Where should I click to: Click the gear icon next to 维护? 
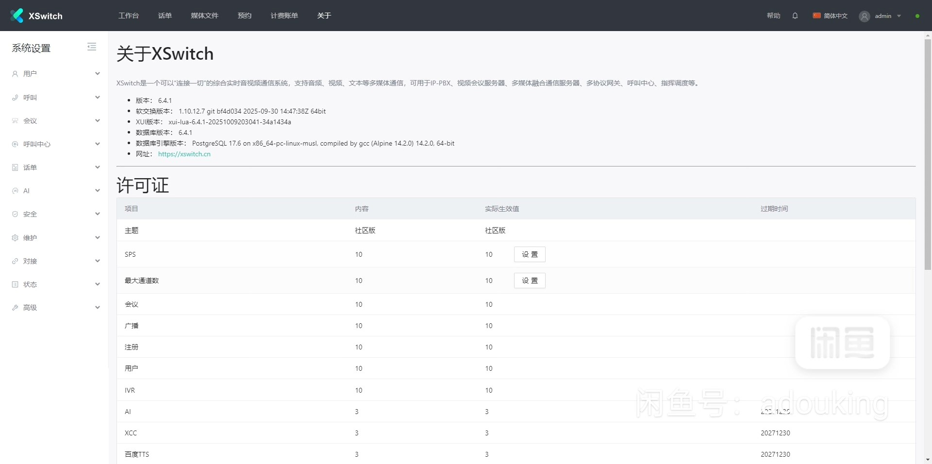[x=15, y=238]
